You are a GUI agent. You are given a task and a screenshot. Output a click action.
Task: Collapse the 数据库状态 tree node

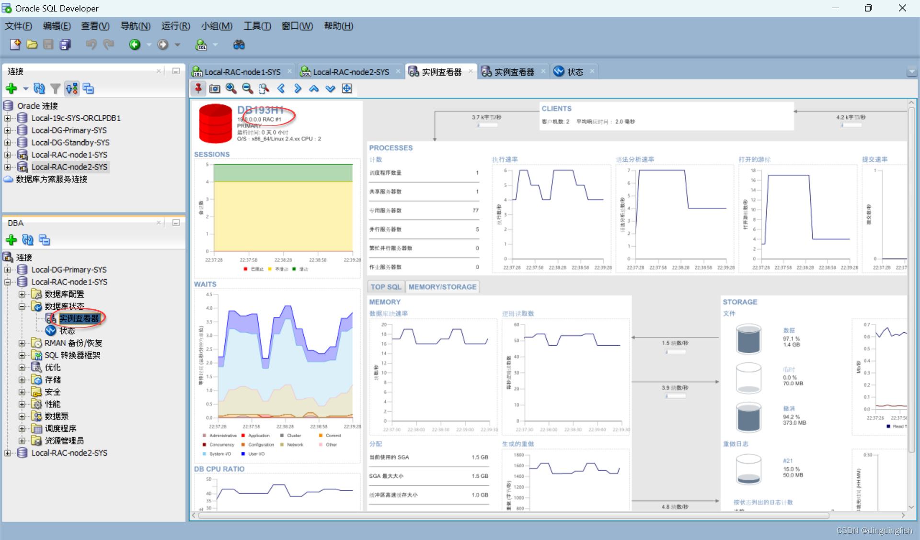pyautogui.click(x=22, y=306)
